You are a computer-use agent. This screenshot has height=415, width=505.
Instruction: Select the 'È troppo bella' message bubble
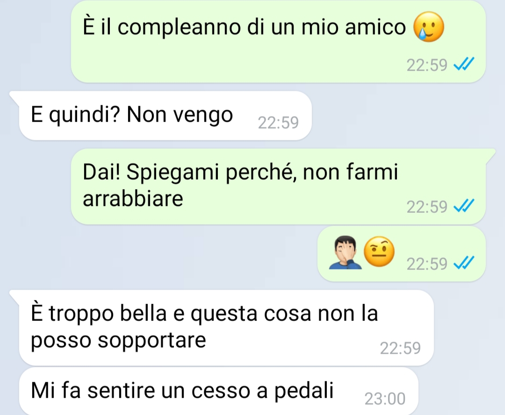pos(226,328)
